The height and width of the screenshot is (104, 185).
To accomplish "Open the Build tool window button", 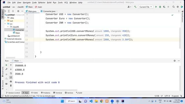I will pos(79,93).
